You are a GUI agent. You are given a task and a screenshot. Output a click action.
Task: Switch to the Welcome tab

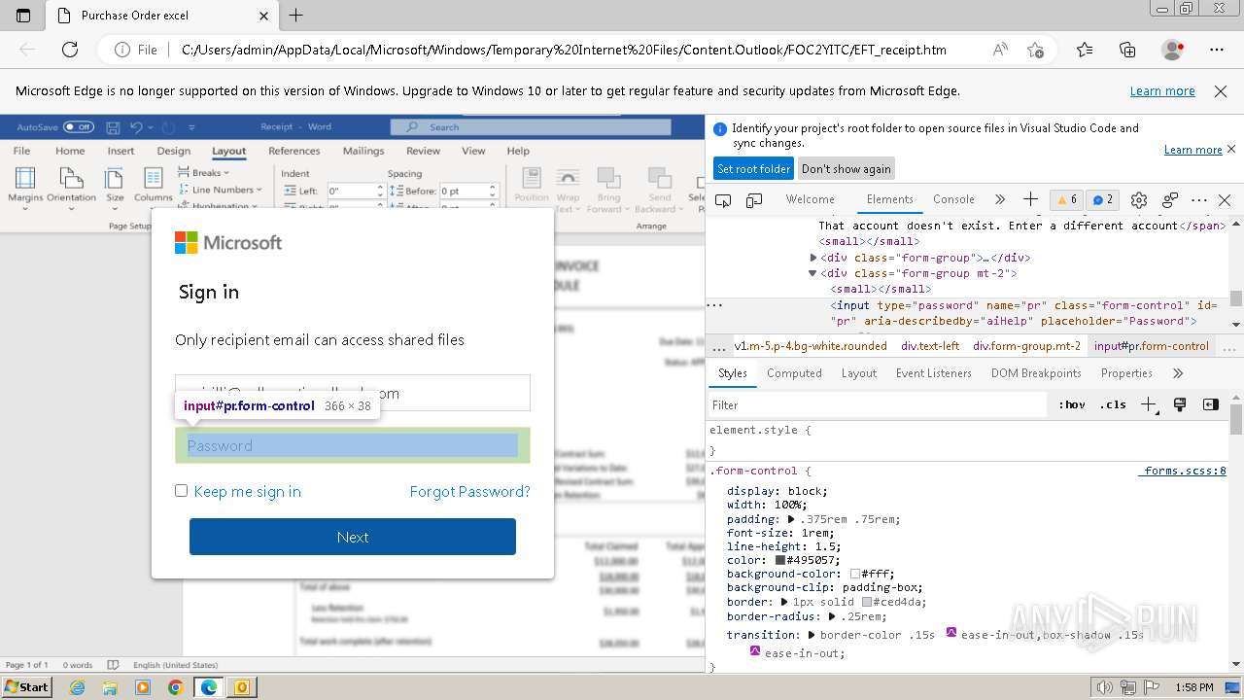coord(810,199)
